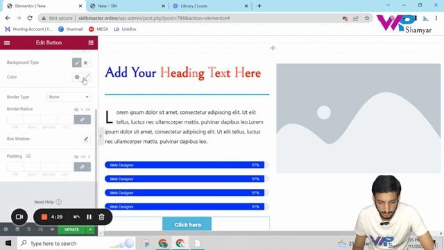The height and width of the screenshot is (250, 444).
Task: Click the browser address bar URL
Action: pos(154,18)
